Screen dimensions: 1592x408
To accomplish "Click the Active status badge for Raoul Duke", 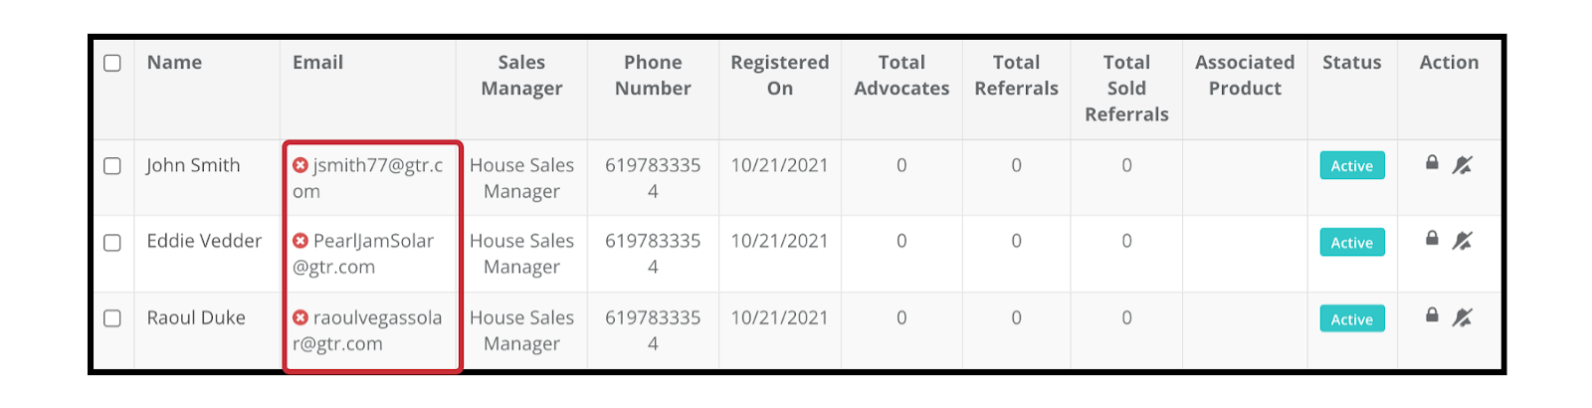I will click(x=1352, y=319).
